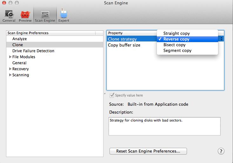Select the Copy buffer size property
Viewport: 233px width, 163px height.
124,45
